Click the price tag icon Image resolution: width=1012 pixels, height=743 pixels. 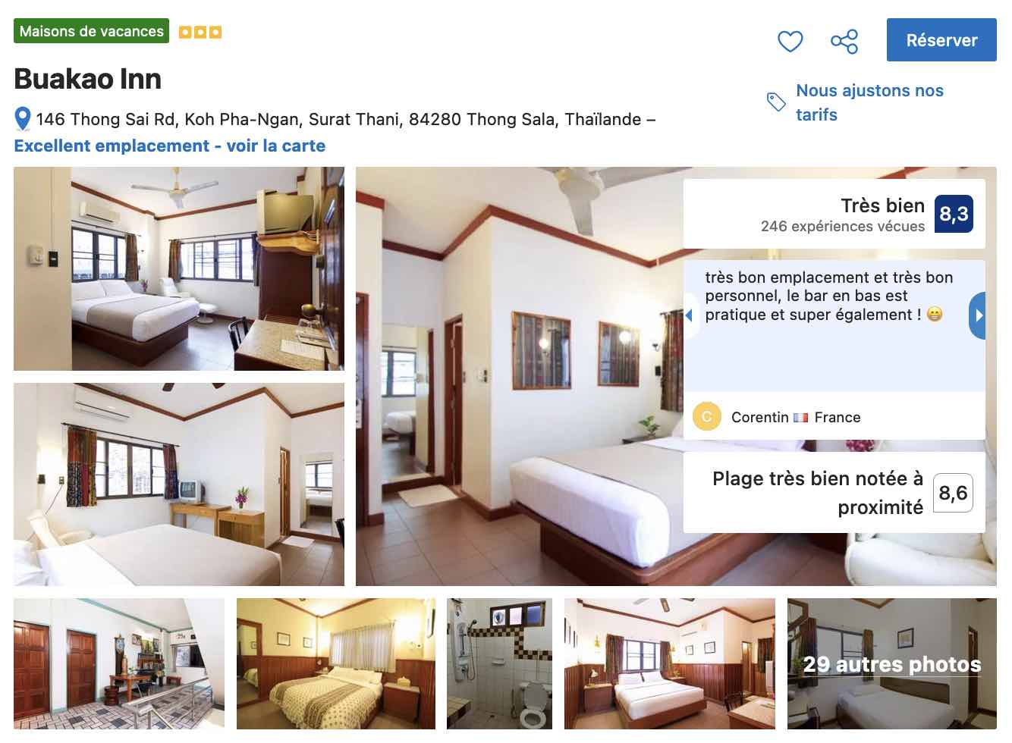[x=776, y=102]
